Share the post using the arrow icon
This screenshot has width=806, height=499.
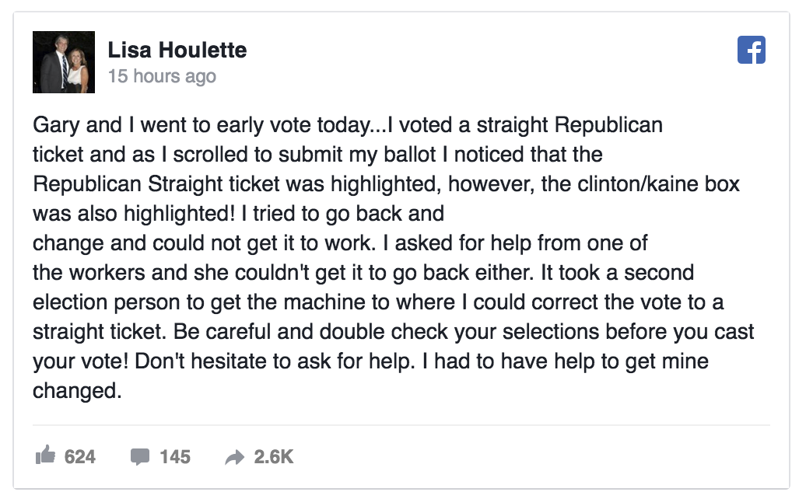click(x=234, y=457)
